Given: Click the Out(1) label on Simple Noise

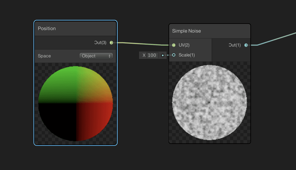Looking at the screenshot, I should tap(235, 45).
